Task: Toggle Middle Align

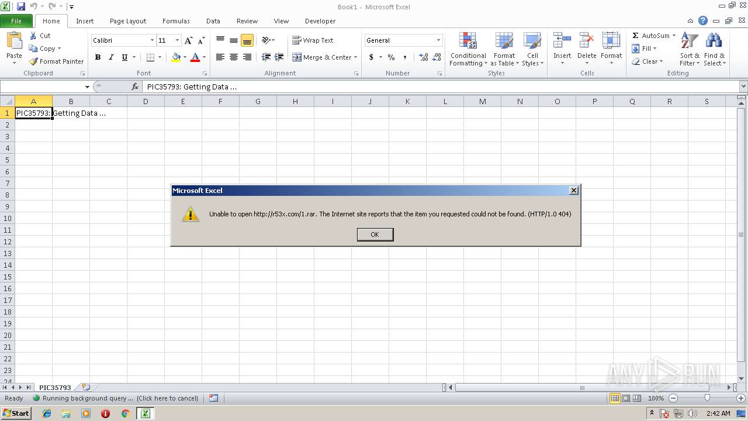Action: [234, 40]
